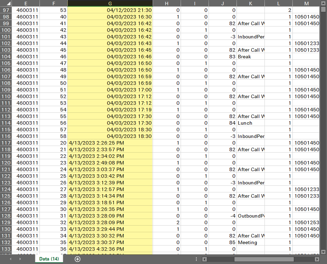Click the New Sheet plus icon
This screenshot has height=264, width=327.
pos(77,259)
